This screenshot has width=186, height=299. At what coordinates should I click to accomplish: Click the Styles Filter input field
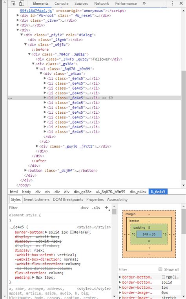pos(44,208)
